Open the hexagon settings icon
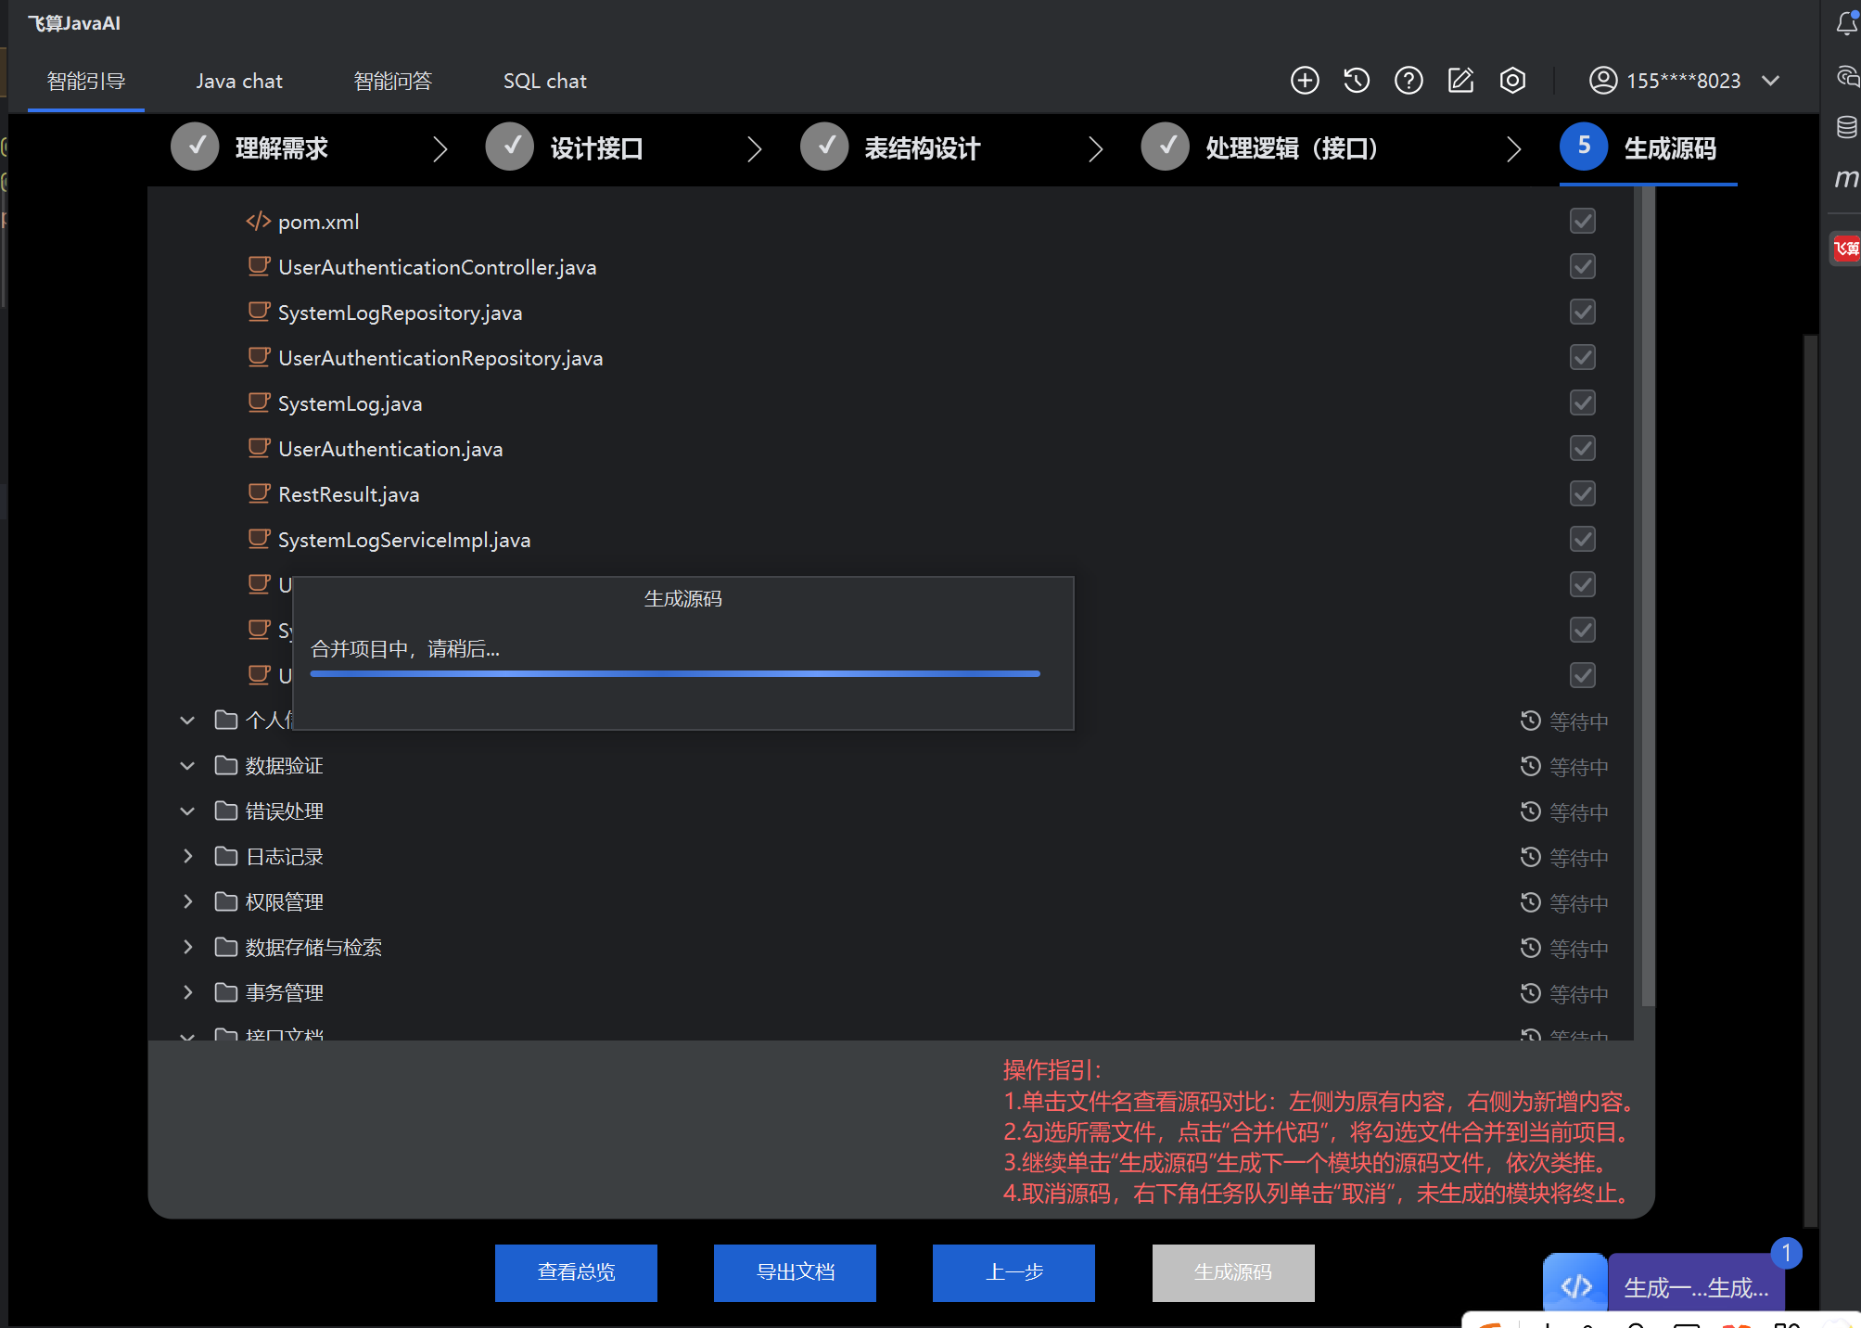 coord(1512,81)
